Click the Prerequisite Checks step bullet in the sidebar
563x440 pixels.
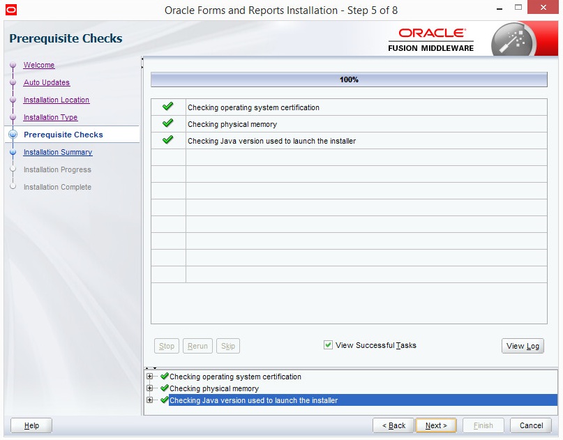tap(13, 135)
